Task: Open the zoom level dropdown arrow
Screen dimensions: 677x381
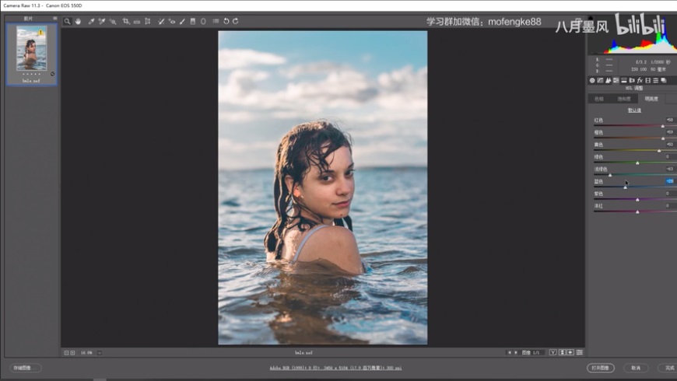Action: click(x=100, y=353)
